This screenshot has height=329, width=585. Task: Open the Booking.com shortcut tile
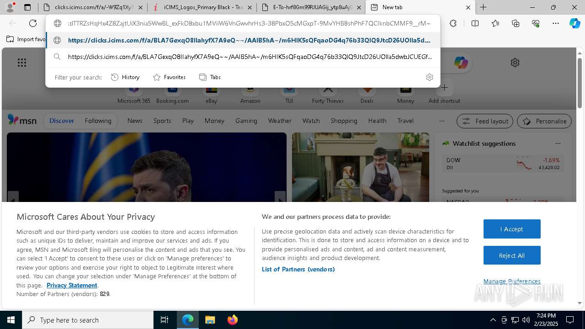[172, 95]
